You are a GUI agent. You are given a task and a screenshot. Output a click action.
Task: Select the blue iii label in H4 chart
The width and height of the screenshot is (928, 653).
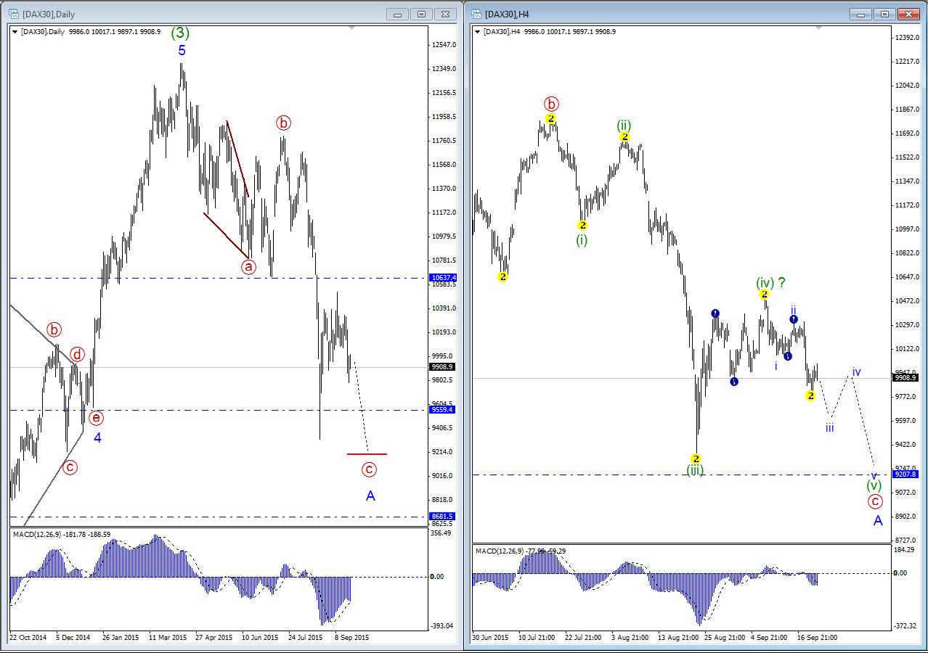829,428
